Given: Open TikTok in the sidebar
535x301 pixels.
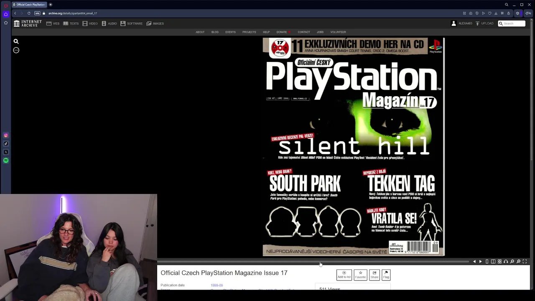Looking at the screenshot, I should pyautogui.click(x=5, y=144).
